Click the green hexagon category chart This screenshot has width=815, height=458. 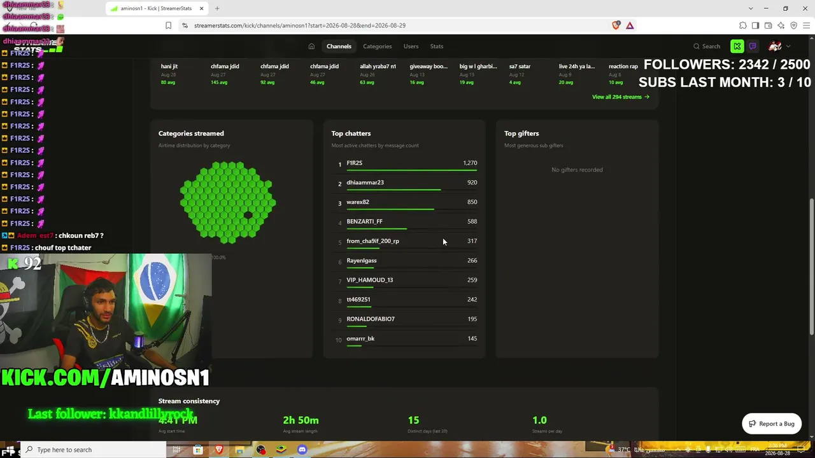(228, 202)
